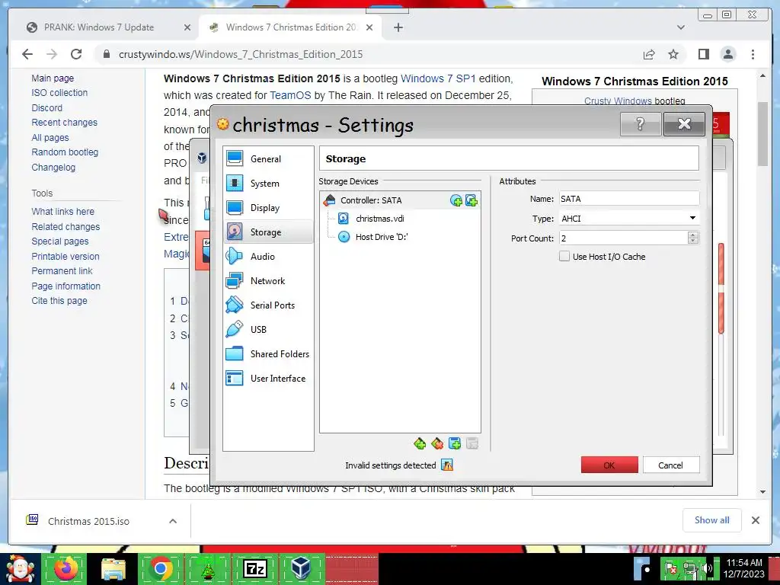The image size is (780, 585).
Task: Open ISO collection sidebar link
Action: coord(59,92)
